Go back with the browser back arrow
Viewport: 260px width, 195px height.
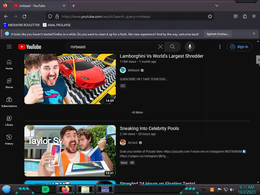[x=6, y=17]
